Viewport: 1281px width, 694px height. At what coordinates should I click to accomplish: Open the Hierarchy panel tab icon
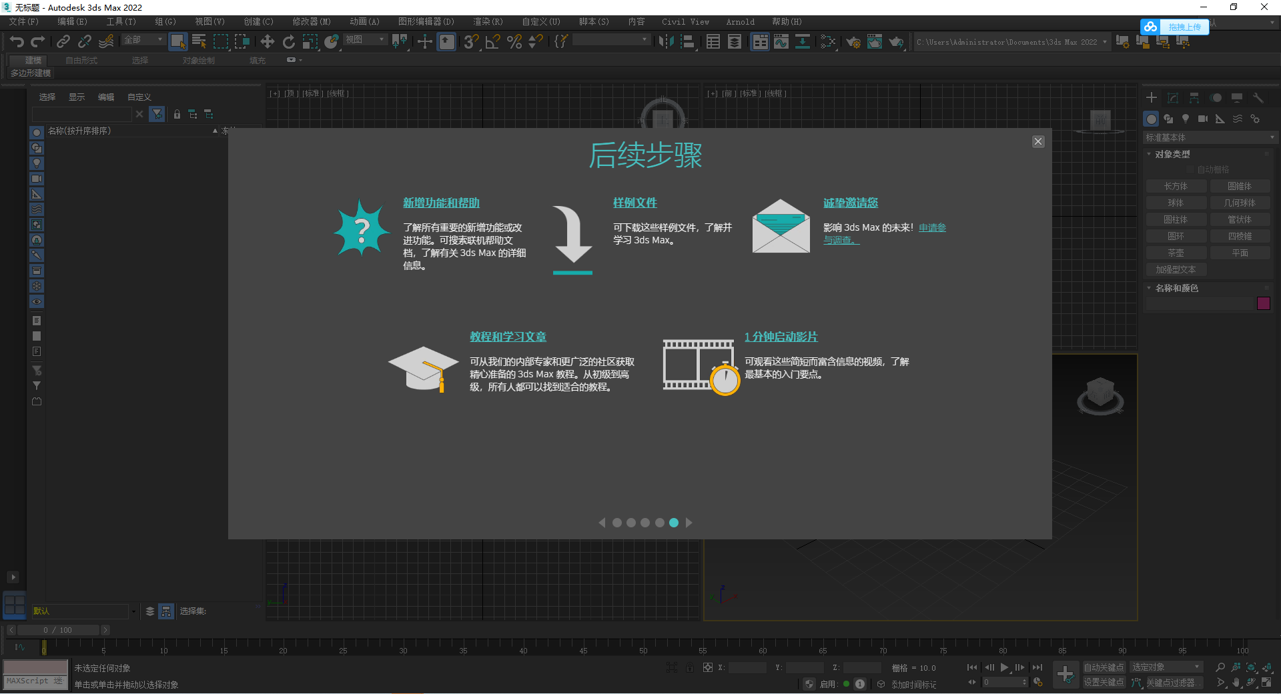point(1194,97)
